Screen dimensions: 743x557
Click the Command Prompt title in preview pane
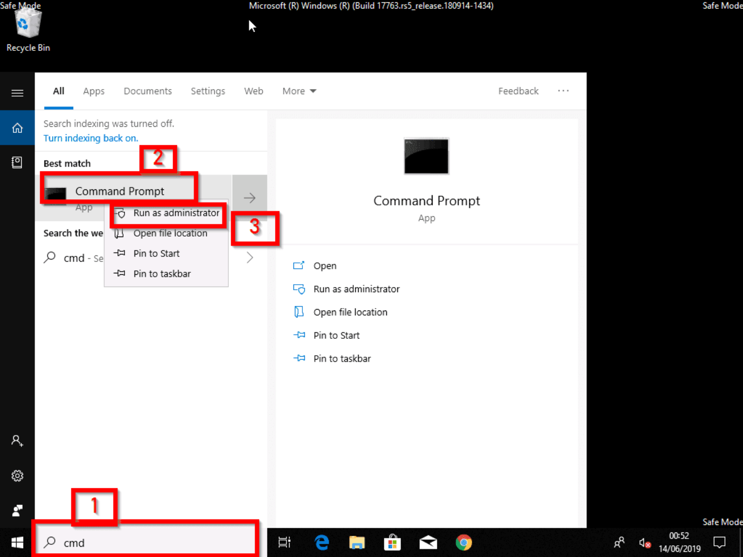426,201
